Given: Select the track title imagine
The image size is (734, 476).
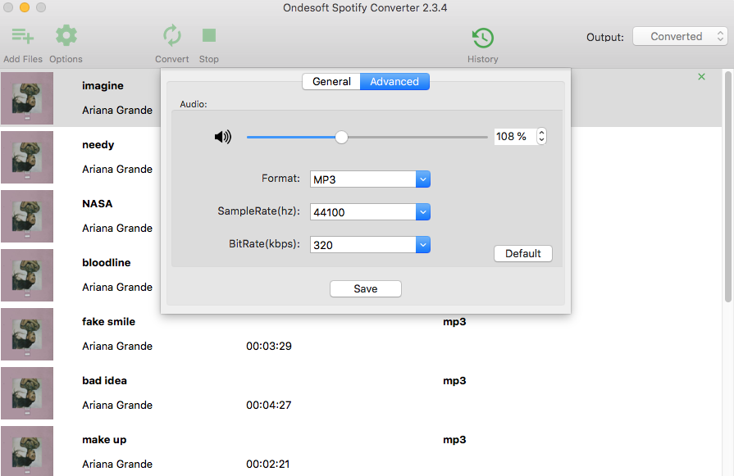Looking at the screenshot, I should (103, 85).
